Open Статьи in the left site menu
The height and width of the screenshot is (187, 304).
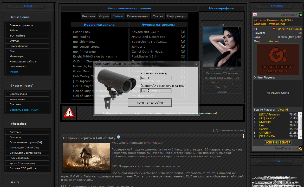pos(27,41)
